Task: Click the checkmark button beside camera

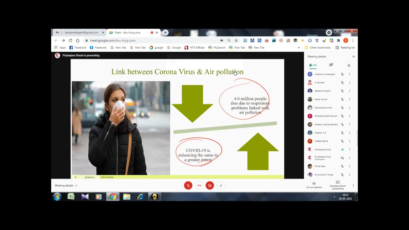Action: [220, 185]
